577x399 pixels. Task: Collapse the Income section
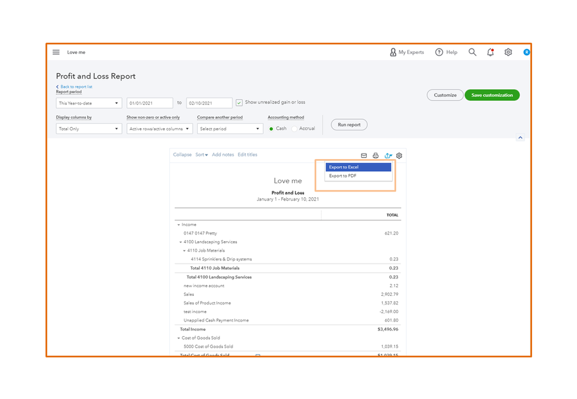(178, 224)
